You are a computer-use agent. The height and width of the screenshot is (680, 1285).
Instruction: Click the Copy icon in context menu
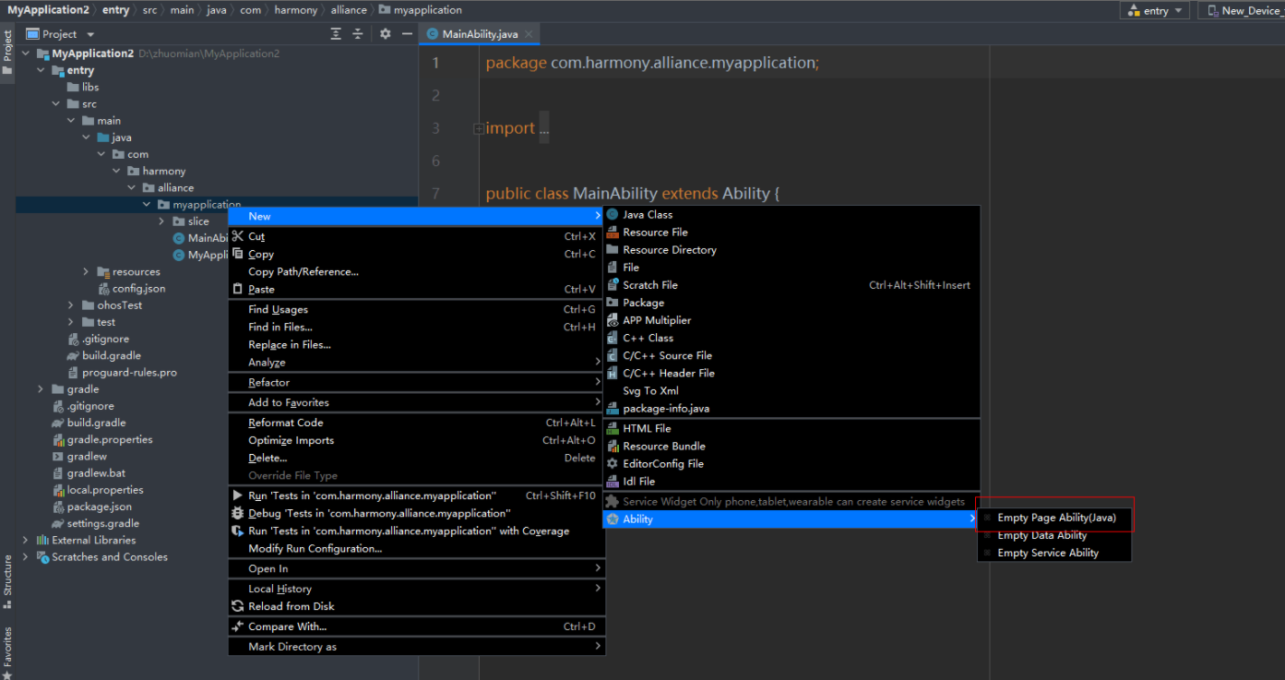point(238,254)
